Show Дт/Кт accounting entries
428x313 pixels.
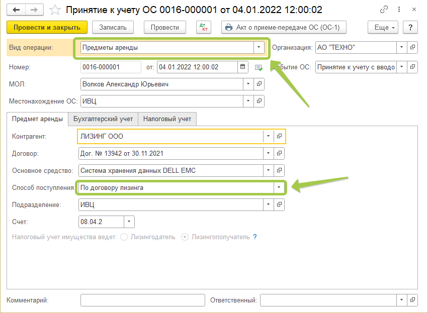[x=204, y=28]
